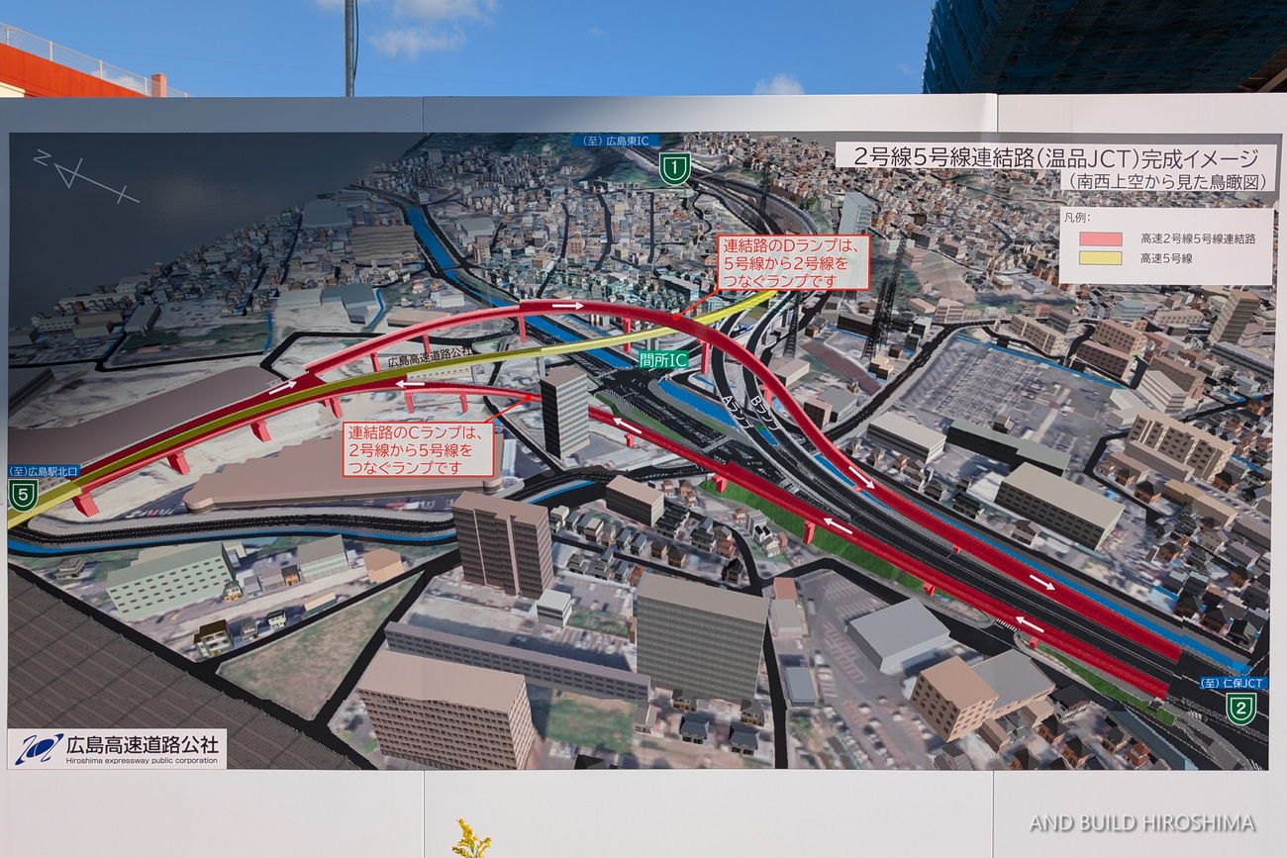Click the 高速2号線5号線連結路 legend text
Image resolution: width=1287 pixels, height=858 pixels.
pos(1197,238)
